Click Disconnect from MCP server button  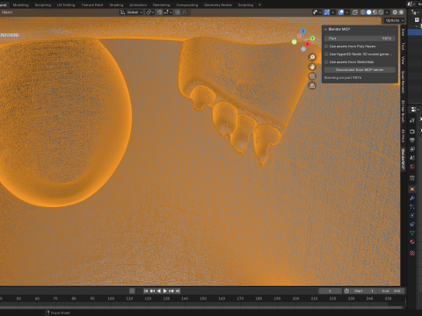(360, 70)
